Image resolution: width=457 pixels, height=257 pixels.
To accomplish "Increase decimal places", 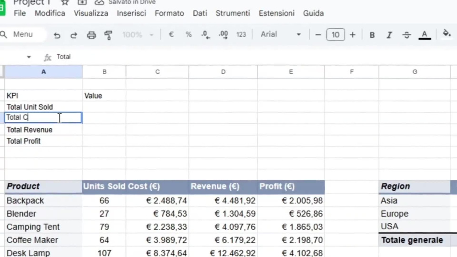I will click(x=223, y=35).
